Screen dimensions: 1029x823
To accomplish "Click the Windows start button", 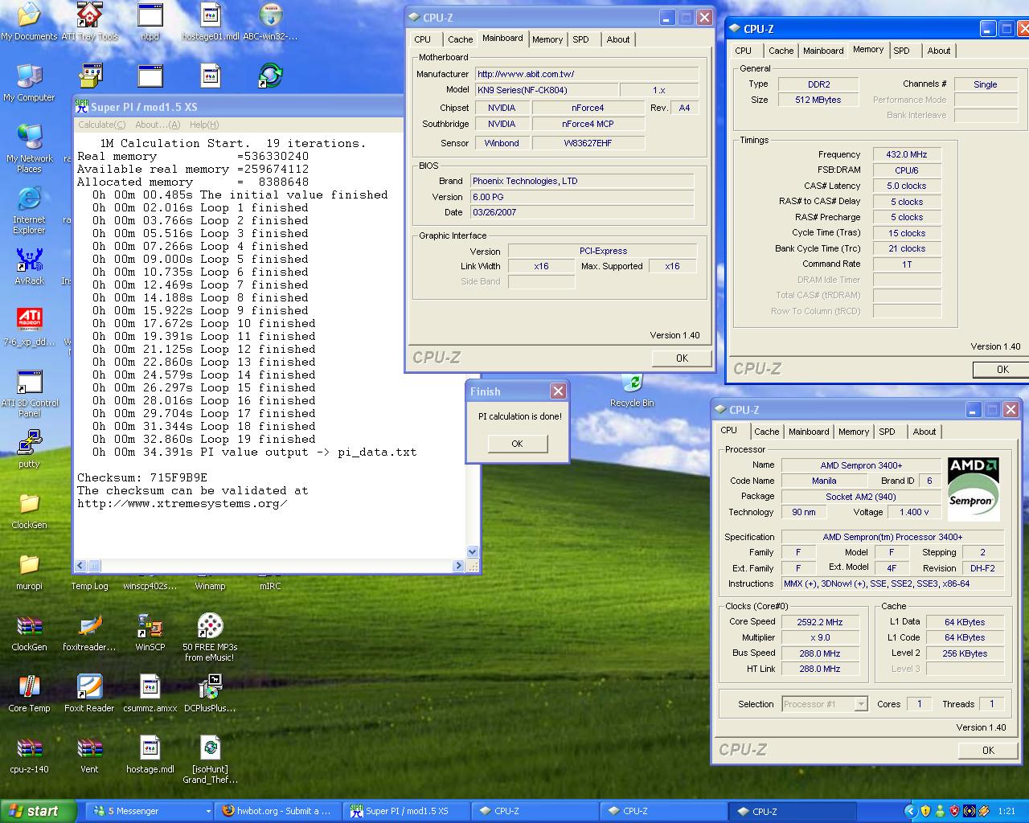I will (39, 812).
